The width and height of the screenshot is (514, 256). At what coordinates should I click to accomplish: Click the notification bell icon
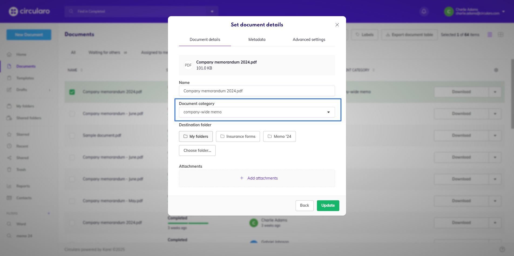coord(424,12)
